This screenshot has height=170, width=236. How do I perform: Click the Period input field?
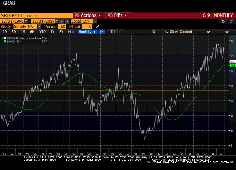tap(62, 27)
